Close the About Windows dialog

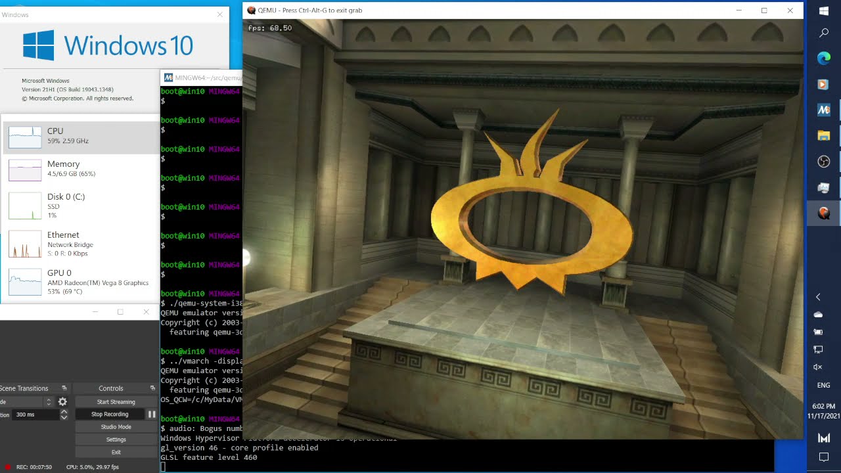(x=219, y=14)
